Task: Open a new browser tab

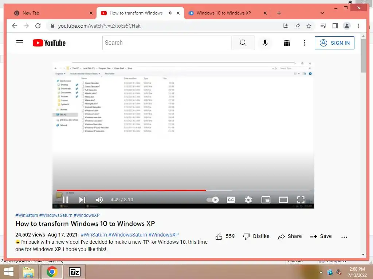Action: 279,13
